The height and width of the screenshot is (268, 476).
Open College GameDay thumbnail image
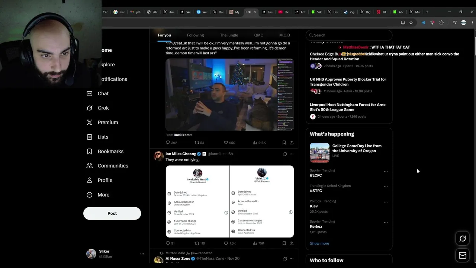tap(319, 153)
